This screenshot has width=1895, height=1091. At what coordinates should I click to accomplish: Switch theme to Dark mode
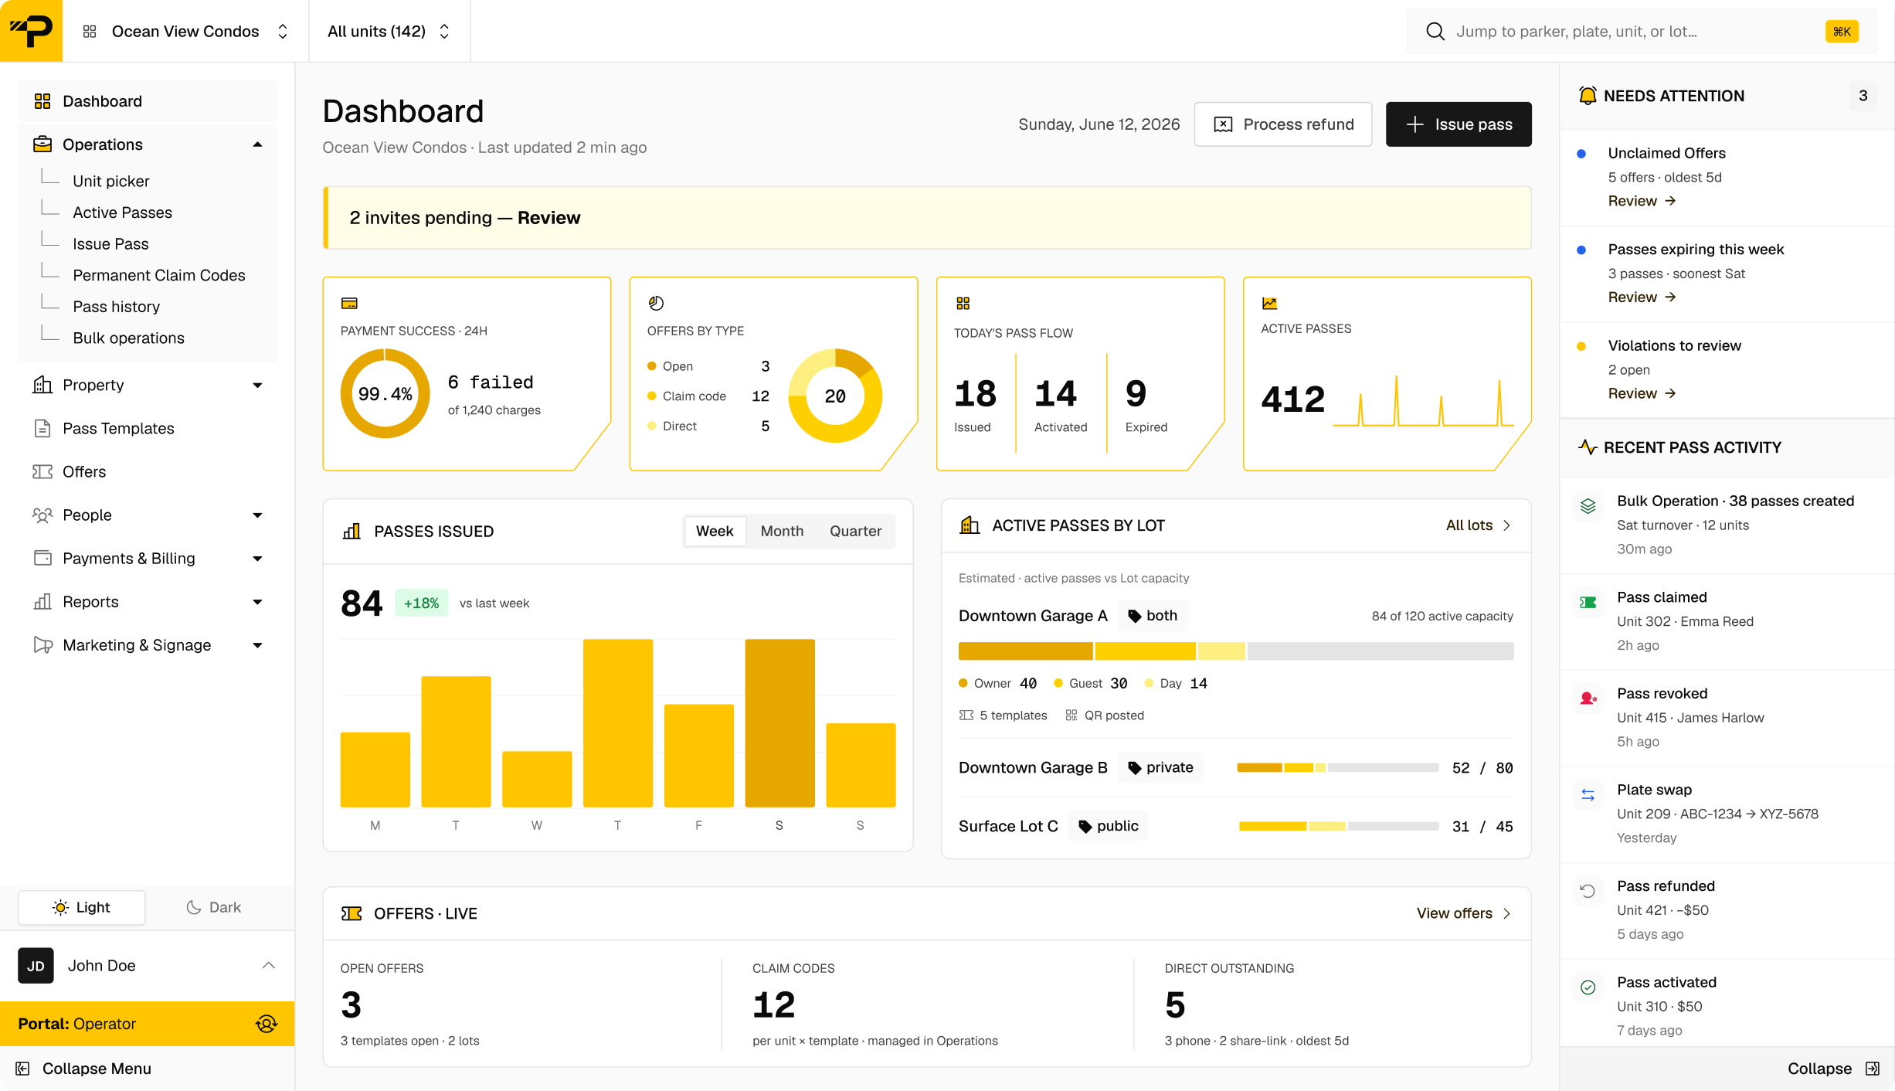point(213,907)
